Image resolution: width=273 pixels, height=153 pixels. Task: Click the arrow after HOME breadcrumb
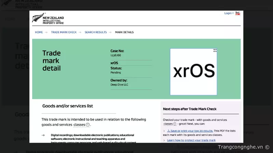pos(46,32)
